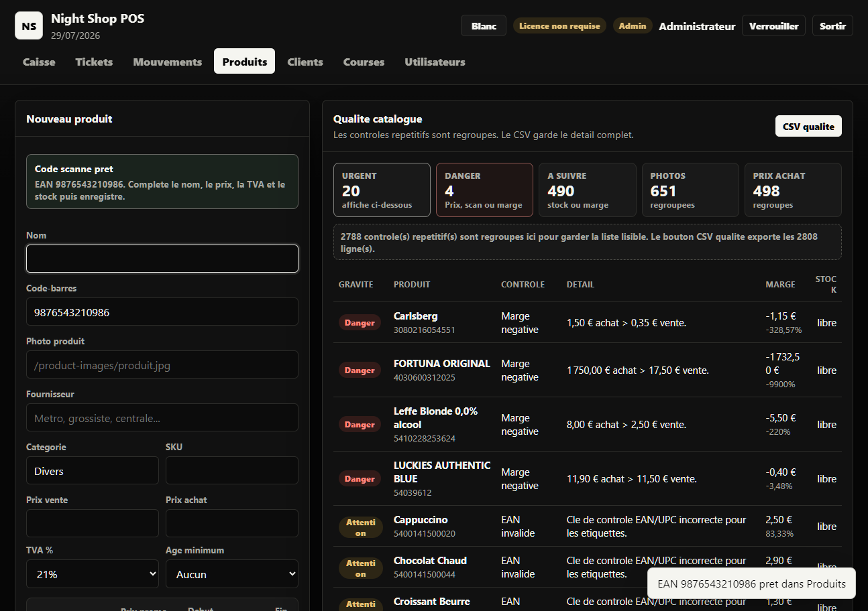
Task: Click the DETAIL column header
Action: 580,285
